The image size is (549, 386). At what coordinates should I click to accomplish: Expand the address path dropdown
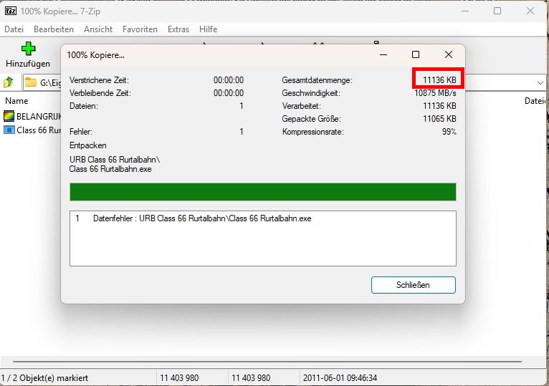pyautogui.click(x=540, y=82)
